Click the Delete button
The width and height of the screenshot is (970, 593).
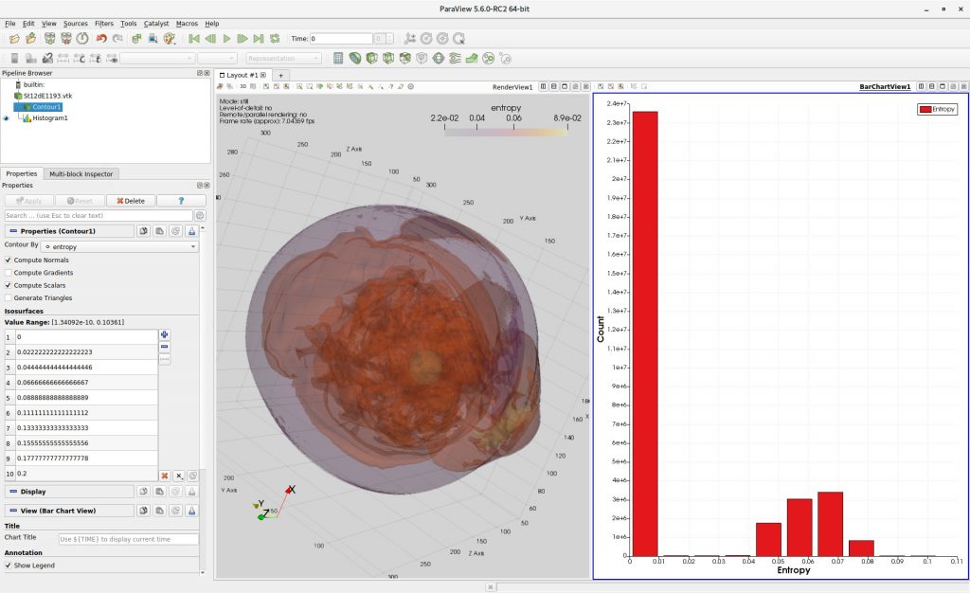coord(130,201)
